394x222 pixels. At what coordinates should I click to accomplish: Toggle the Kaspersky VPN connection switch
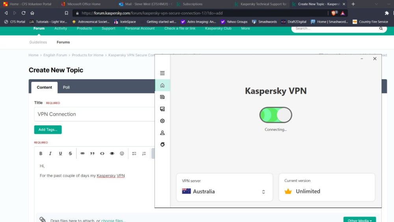[x=276, y=115]
